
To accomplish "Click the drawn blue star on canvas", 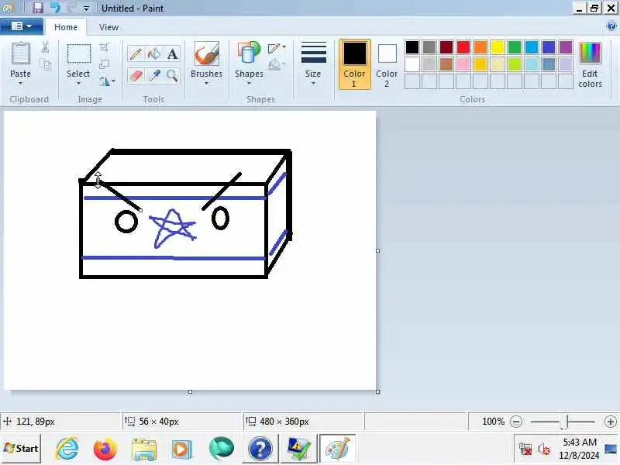I will click(x=172, y=229).
